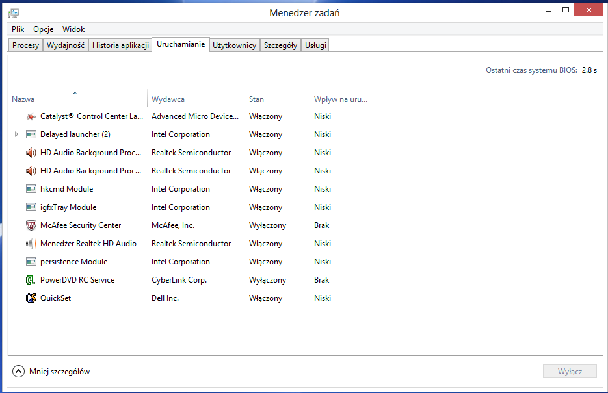This screenshot has width=608, height=393.
Task: Click Niski impact of Catalyst Control Center
Action: point(323,116)
